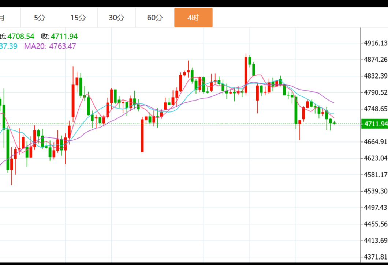Click the 4623.04 price axis label
This screenshot has width=388, height=265.
tap(375, 158)
